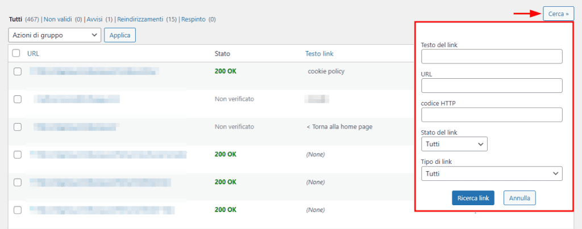Click into the 'codice HTTP' input field

pos(492,115)
